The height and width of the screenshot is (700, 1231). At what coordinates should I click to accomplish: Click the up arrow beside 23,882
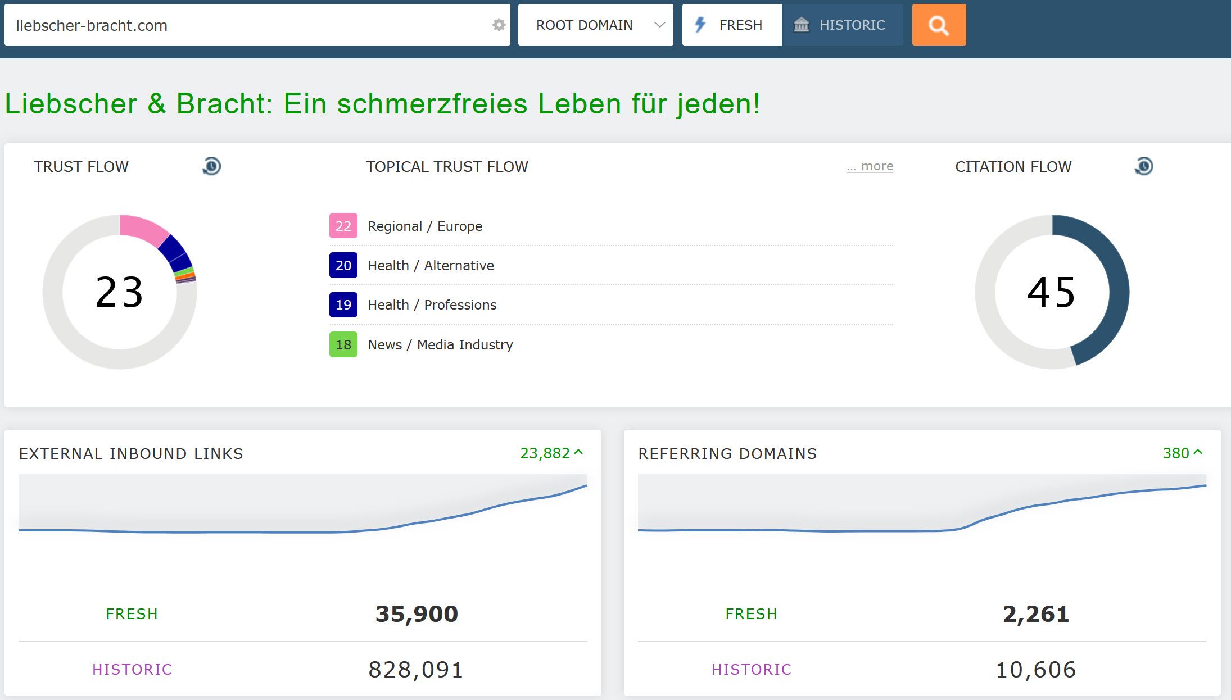579,452
